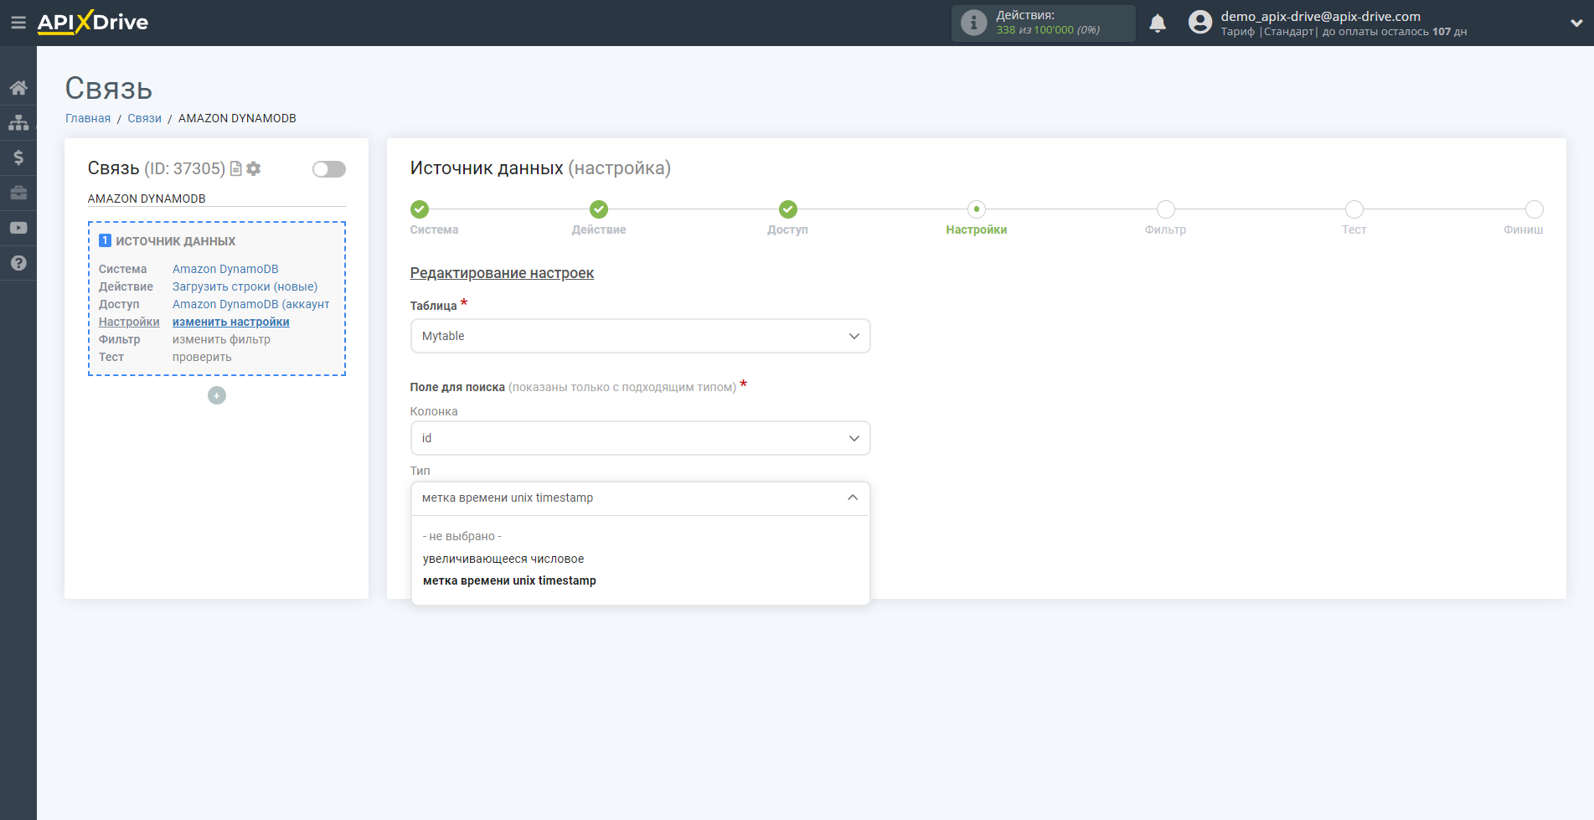
Task: Click the actions info icon
Action: [973, 23]
